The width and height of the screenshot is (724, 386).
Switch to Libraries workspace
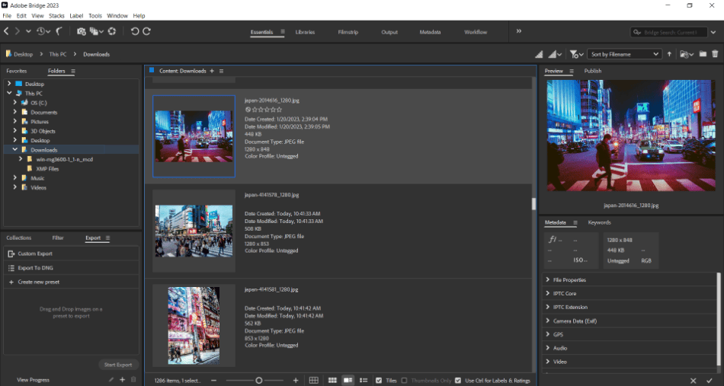click(305, 32)
